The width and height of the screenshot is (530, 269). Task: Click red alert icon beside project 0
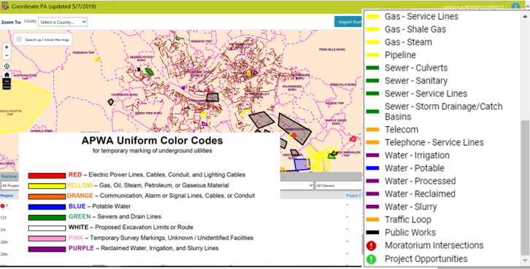[2, 206]
